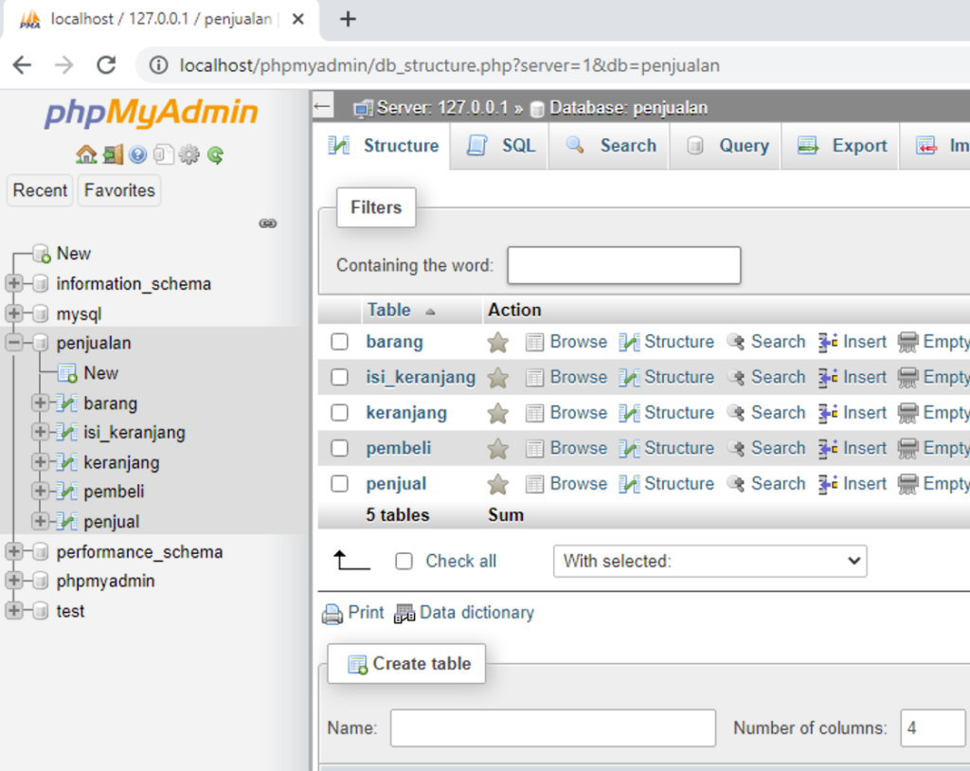
Task: Insert row into pembeli table
Action: tap(853, 448)
